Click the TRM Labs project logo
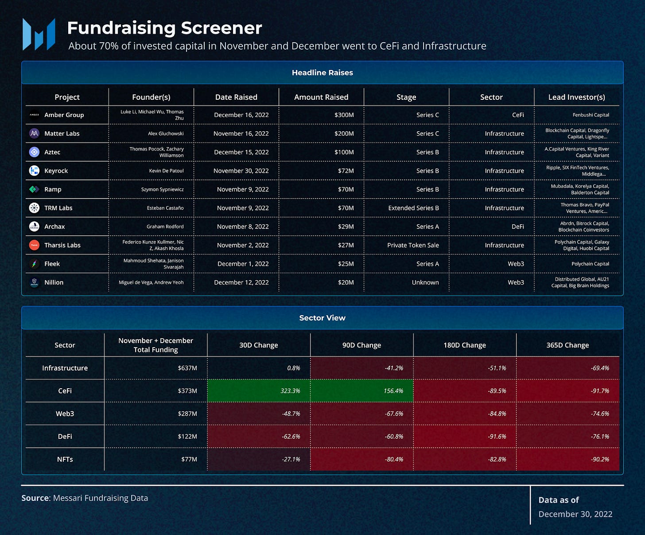 click(x=34, y=208)
